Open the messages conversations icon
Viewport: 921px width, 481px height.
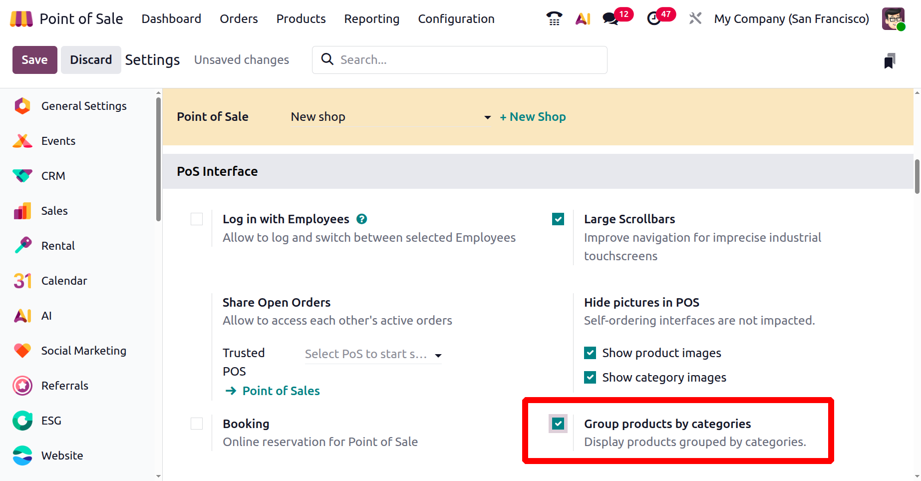coord(610,19)
